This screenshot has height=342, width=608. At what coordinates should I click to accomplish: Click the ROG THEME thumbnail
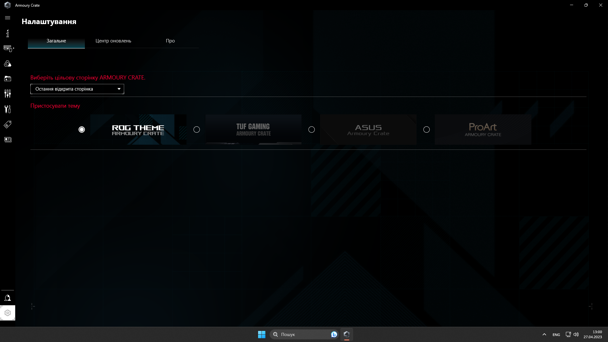coord(138,130)
